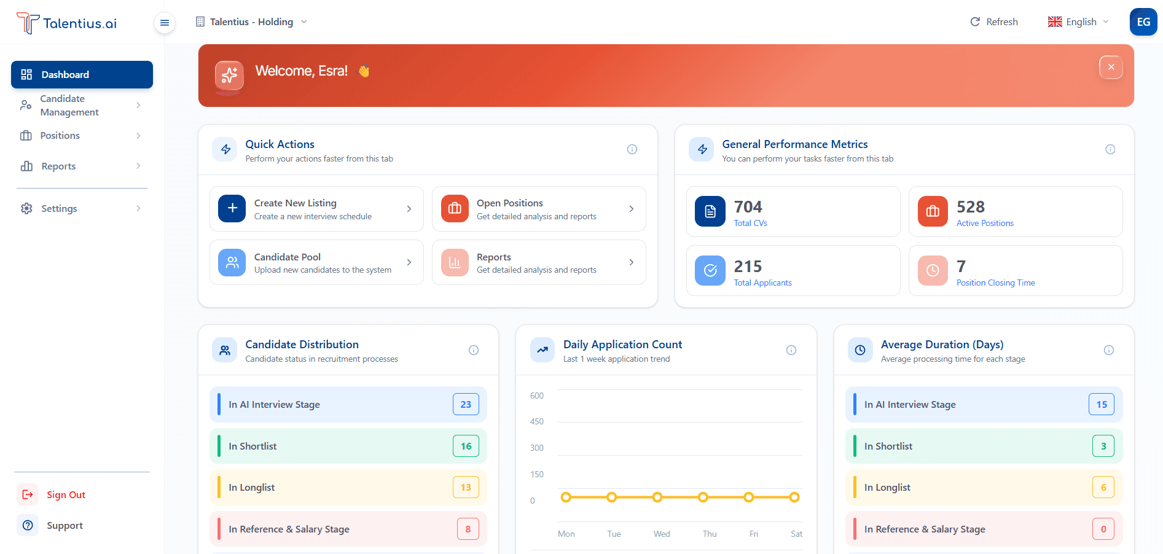Click the Total CVs document icon
The image size is (1163, 554).
point(710,211)
